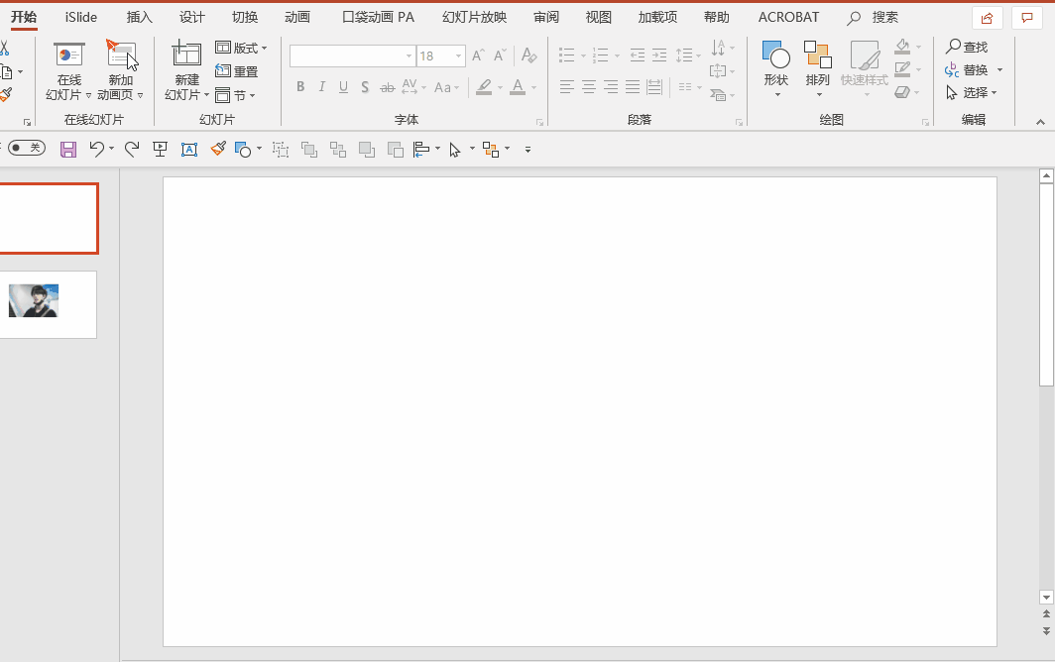Click the 查找 find button
Screen dimensions: 1055x662
pos(967,47)
